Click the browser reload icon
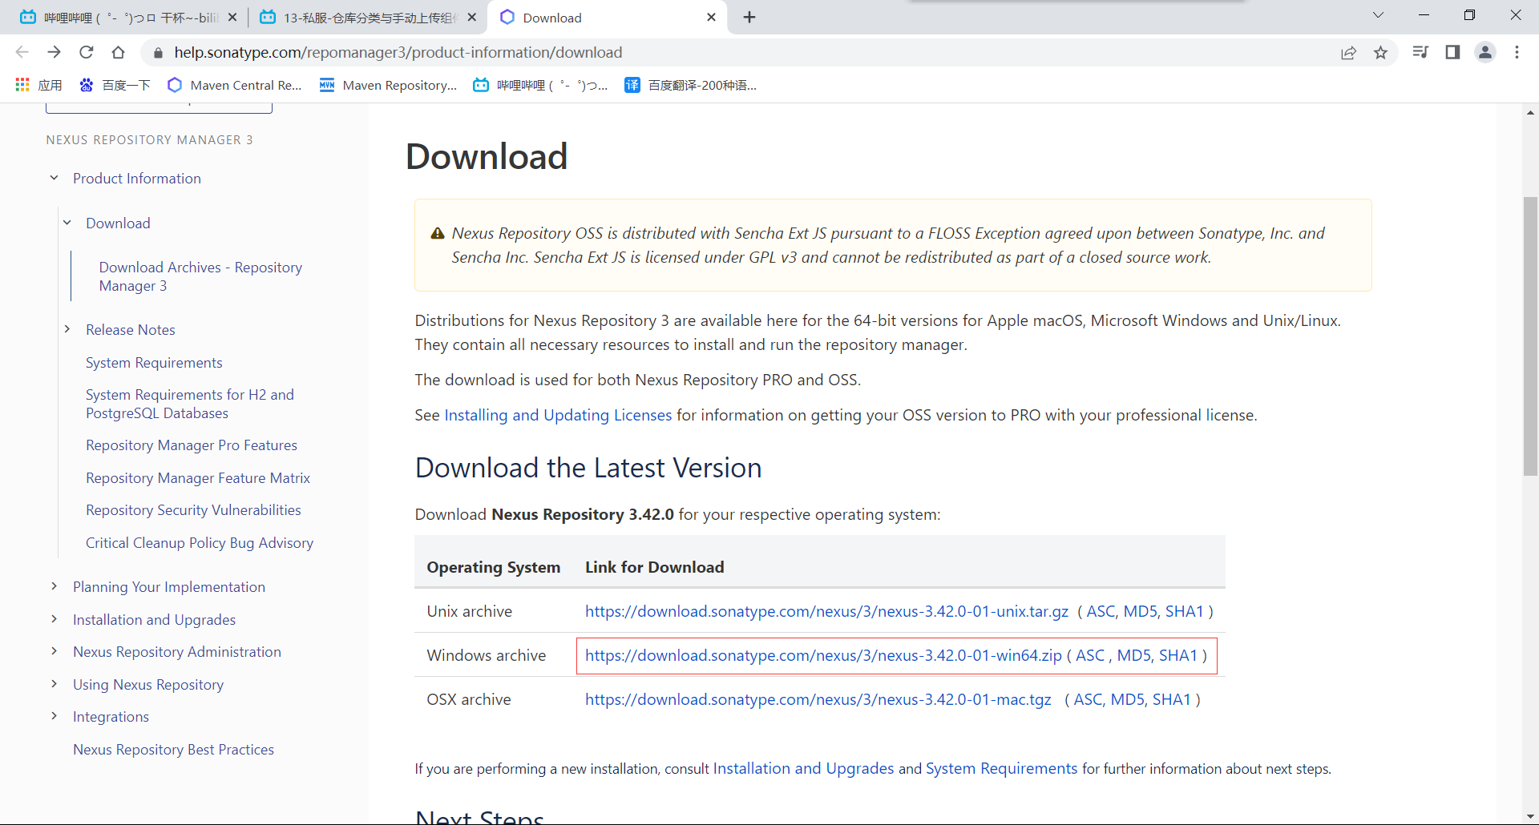The height and width of the screenshot is (825, 1539). [87, 52]
